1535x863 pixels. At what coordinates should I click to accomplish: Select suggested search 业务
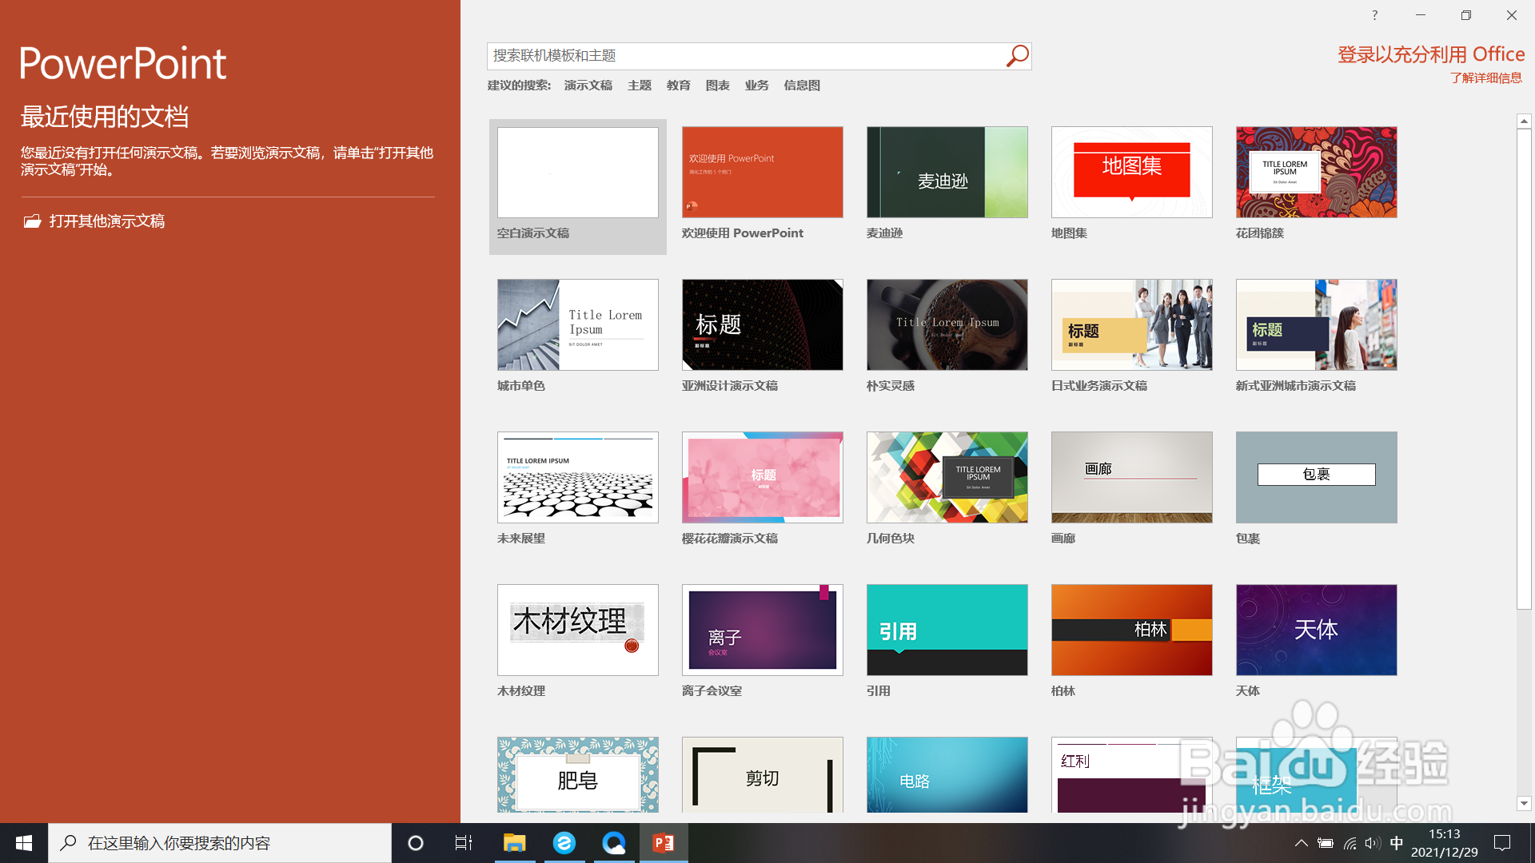click(x=757, y=86)
